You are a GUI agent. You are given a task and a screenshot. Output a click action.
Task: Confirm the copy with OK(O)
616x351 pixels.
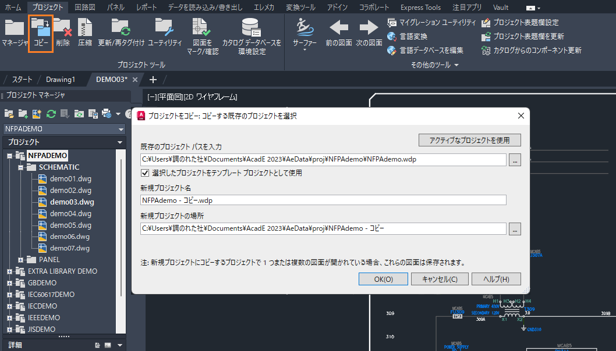point(383,279)
